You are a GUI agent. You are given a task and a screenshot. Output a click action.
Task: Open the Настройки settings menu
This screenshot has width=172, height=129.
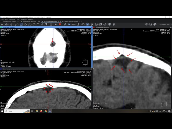click(24, 19)
